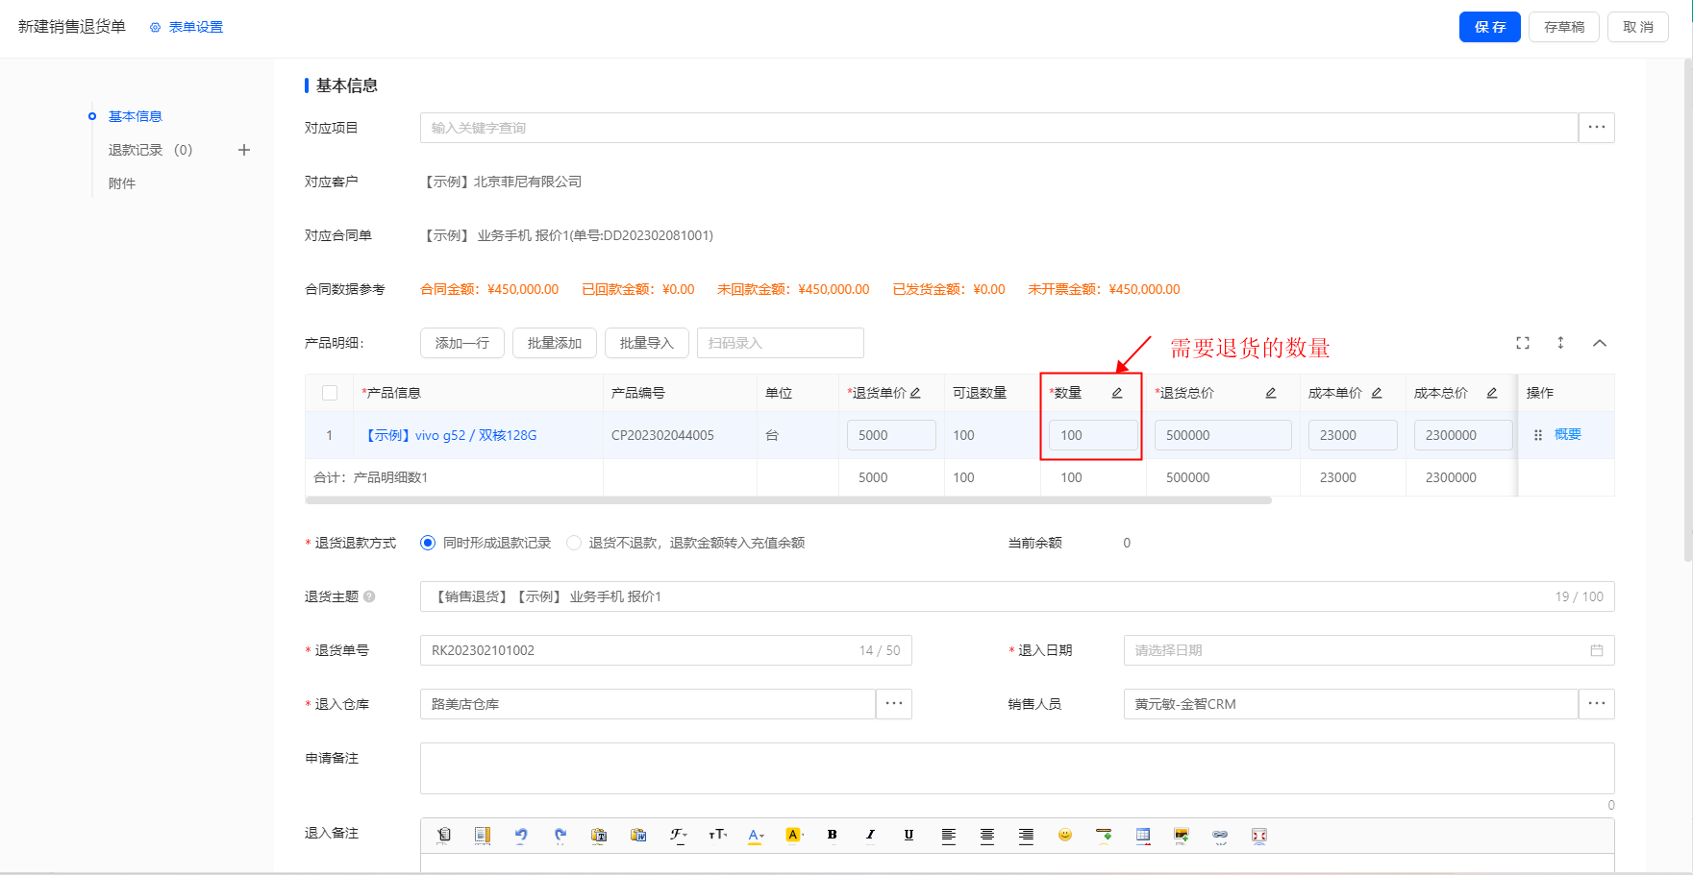The image size is (1693, 875).
Task: Toggle bold in the 退入备注 editor
Action: (833, 835)
